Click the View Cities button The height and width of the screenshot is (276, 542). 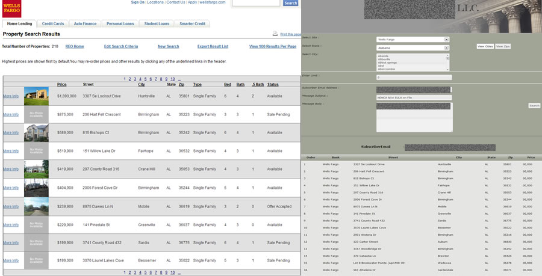485,46
